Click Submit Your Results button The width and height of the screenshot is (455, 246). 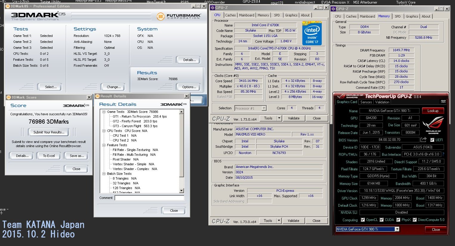click(49, 132)
